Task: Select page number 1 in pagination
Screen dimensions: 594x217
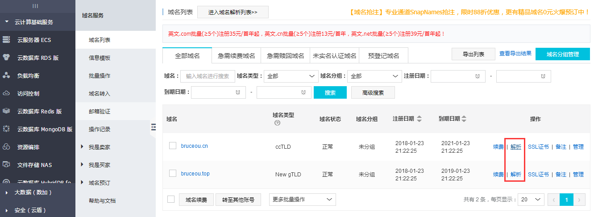Action: (566, 200)
